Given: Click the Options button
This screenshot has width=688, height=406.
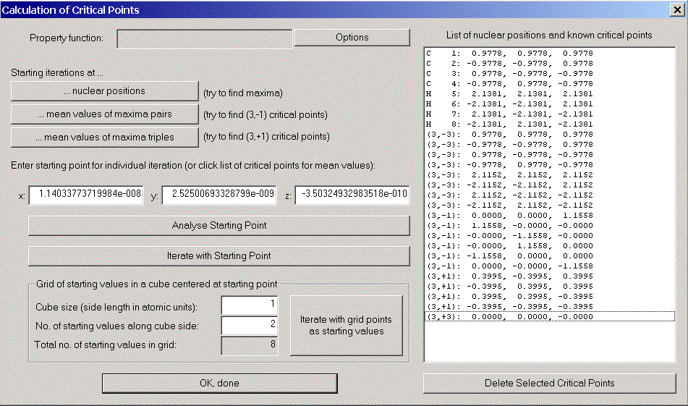Looking at the screenshot, I should 352,38.
